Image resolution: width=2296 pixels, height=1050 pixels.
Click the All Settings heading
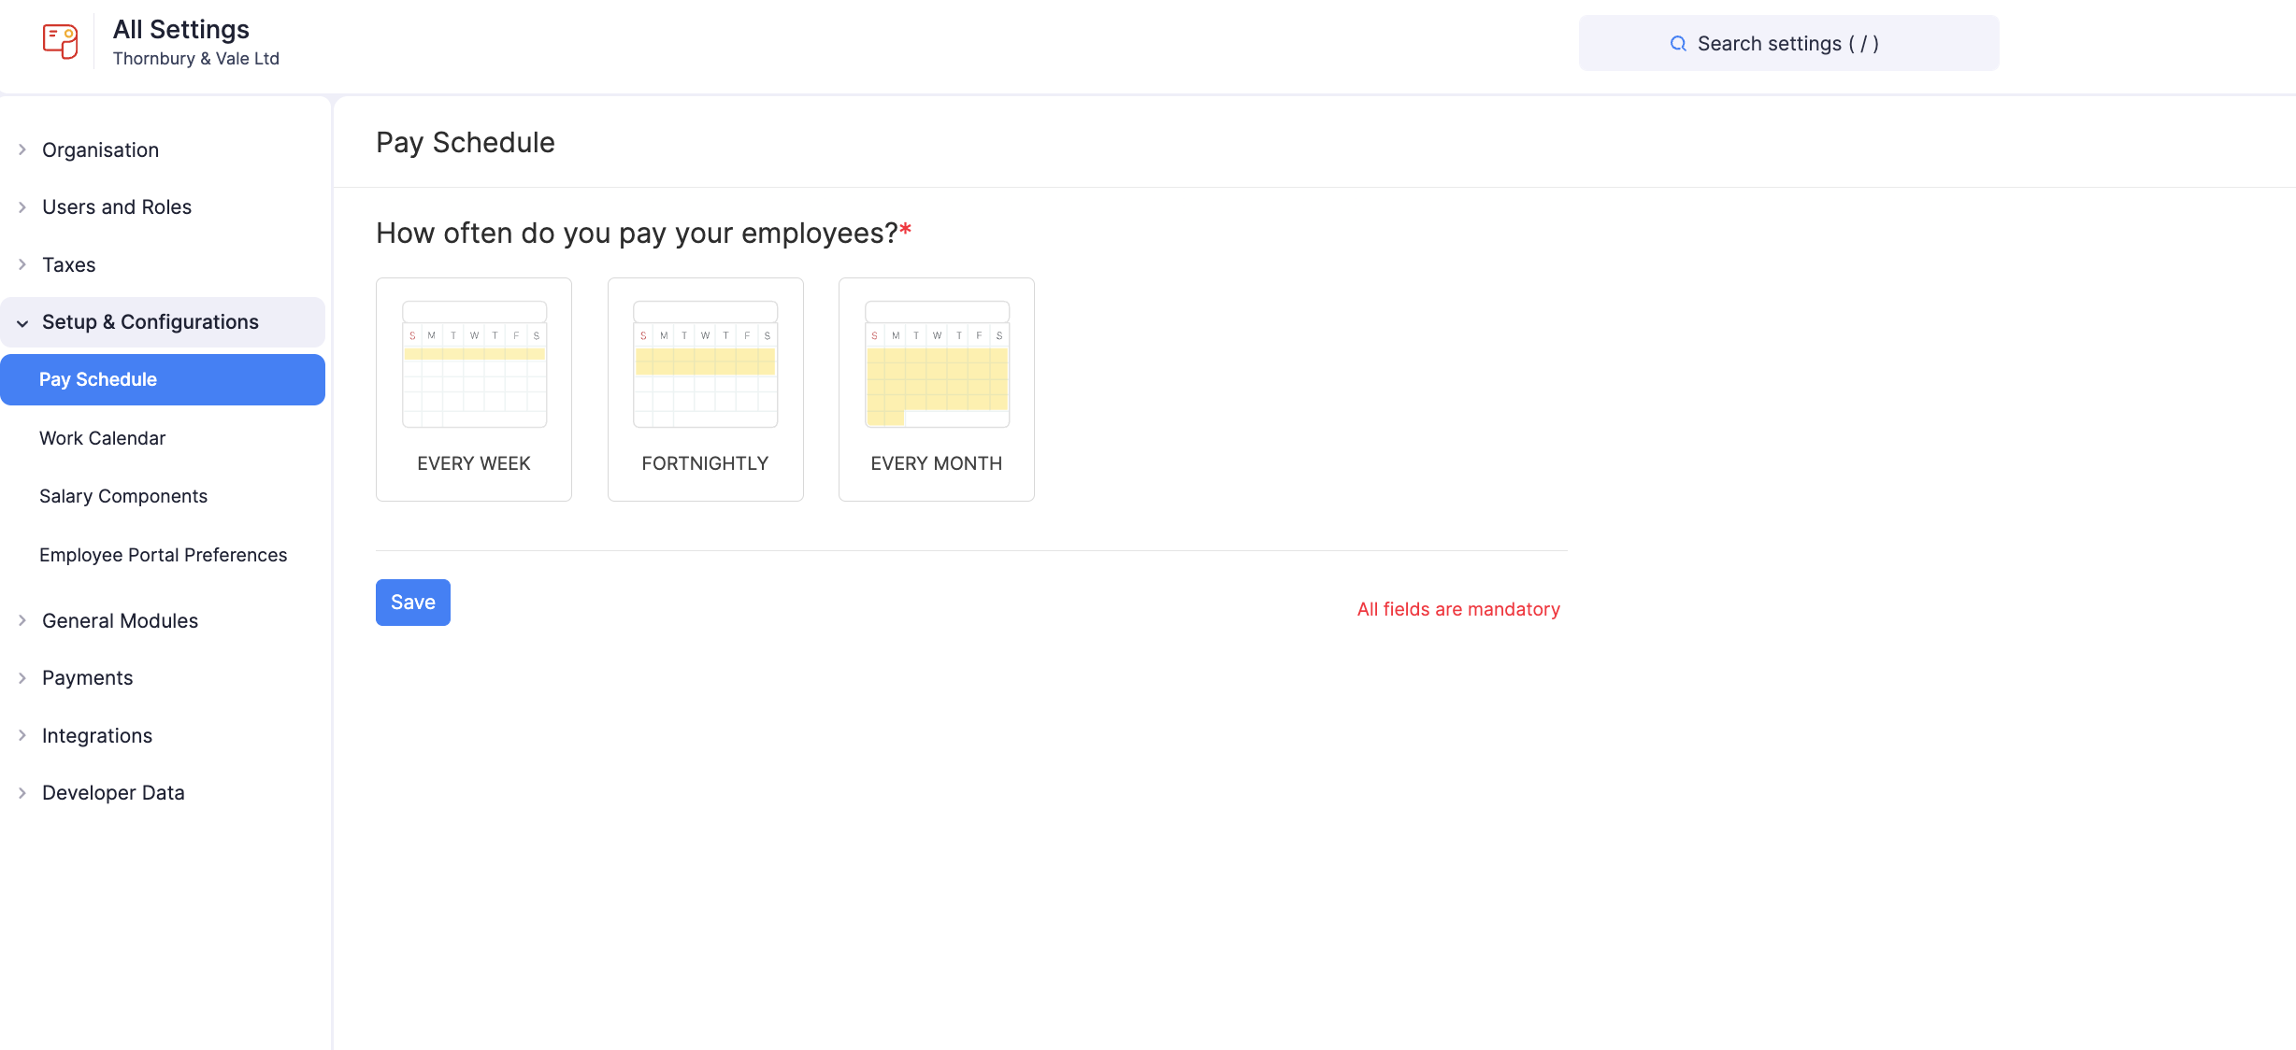[181, 30]
